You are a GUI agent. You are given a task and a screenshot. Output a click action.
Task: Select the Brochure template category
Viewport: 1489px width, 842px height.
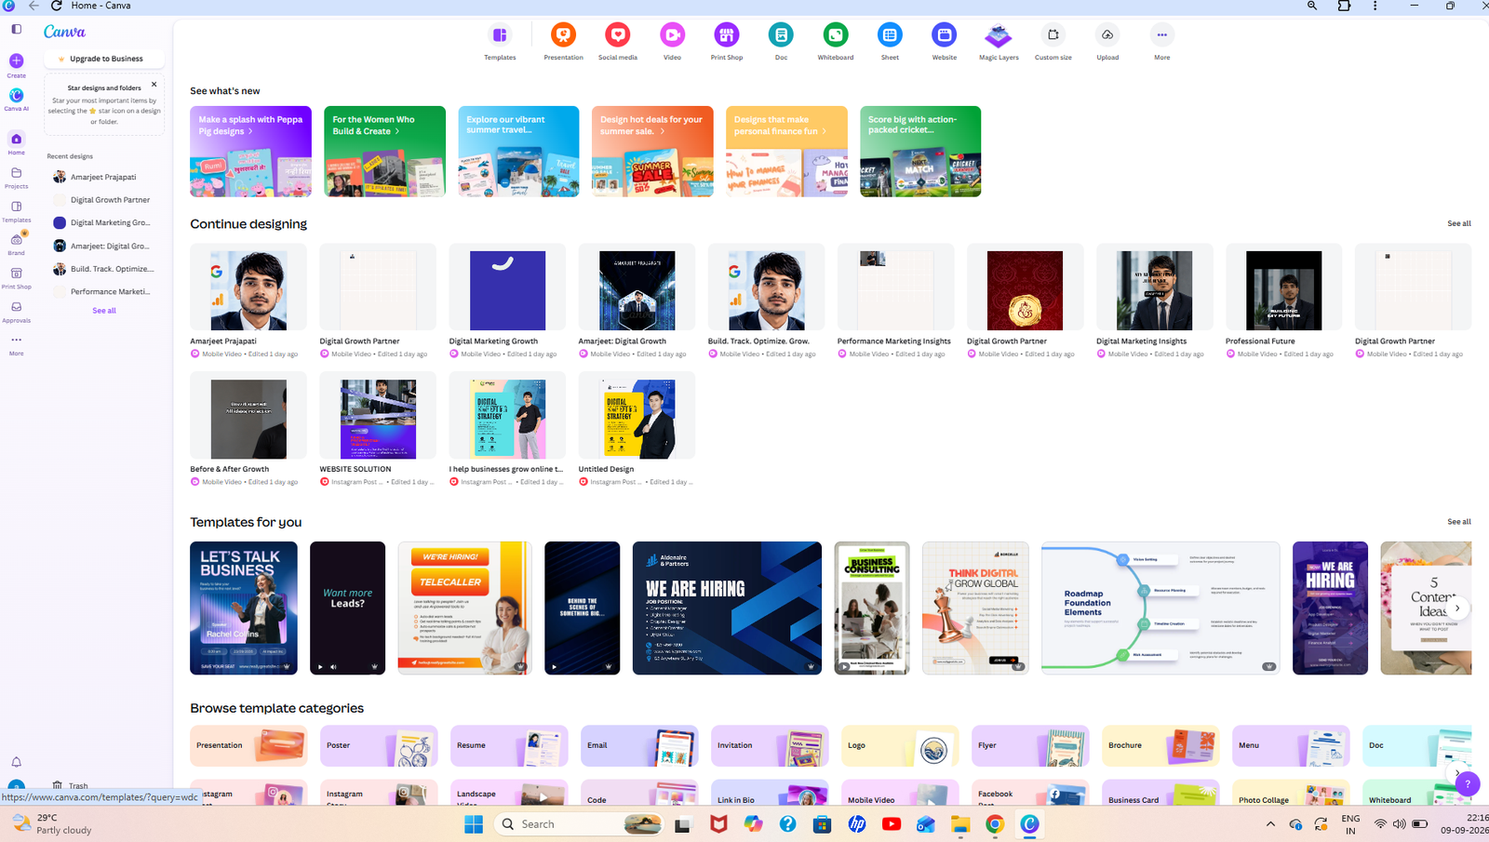pyautogui.click(x=1160, y=745)
